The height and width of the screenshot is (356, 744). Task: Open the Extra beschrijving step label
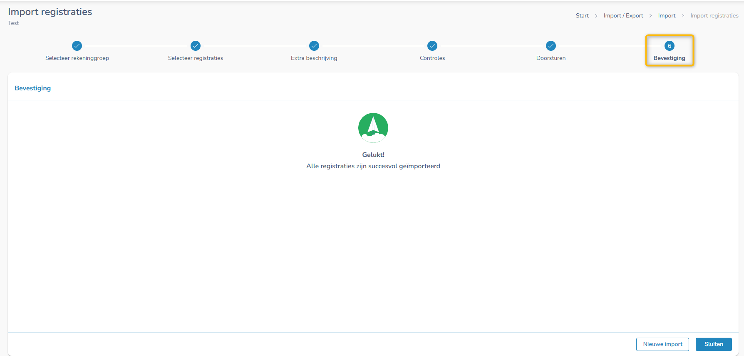(x=314, y=58)
